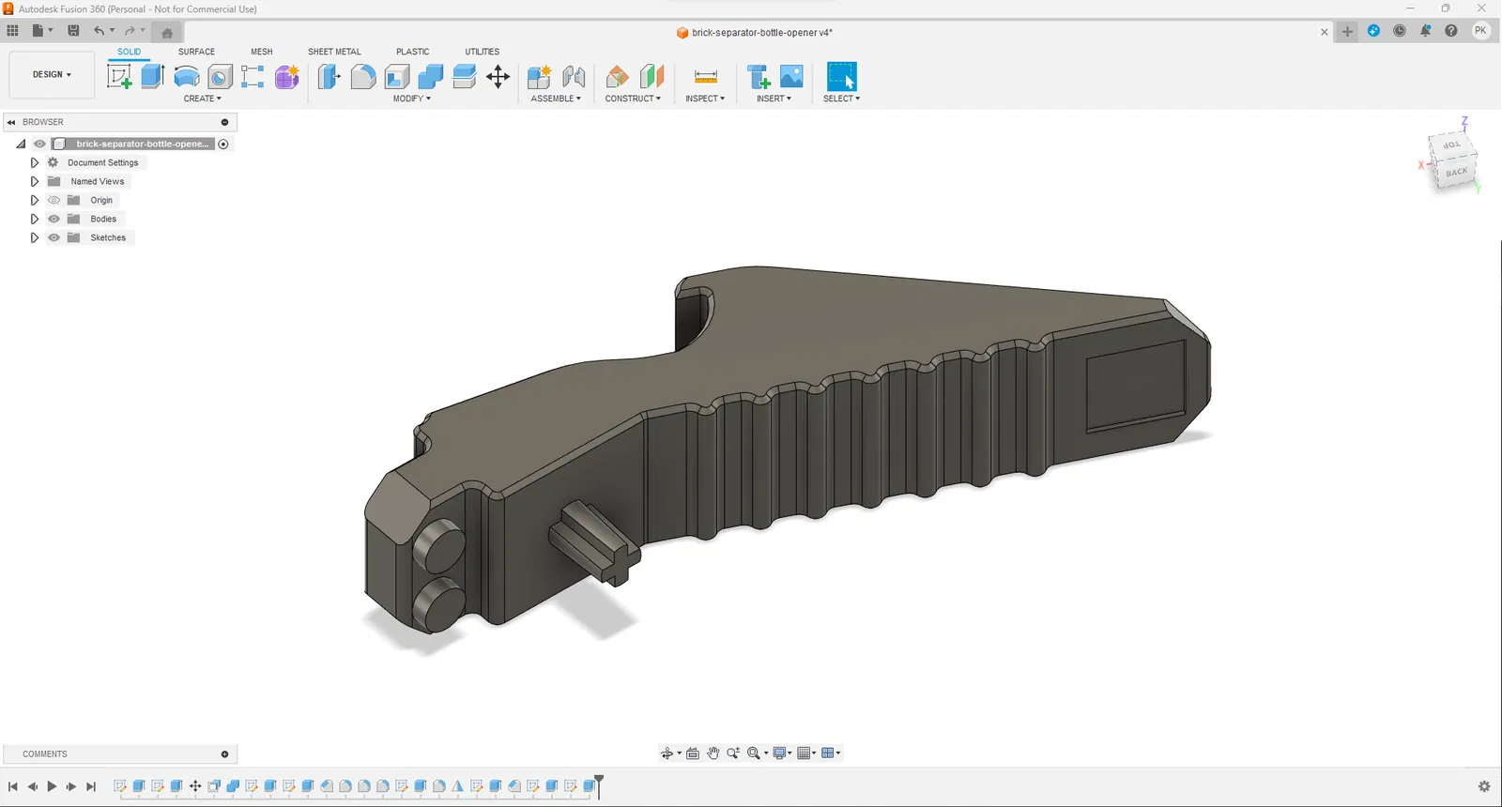This screenshot has width=1502, height=807.
Task: Open the Measure tool
Action: pyautogui.click(x=705, y=77)
